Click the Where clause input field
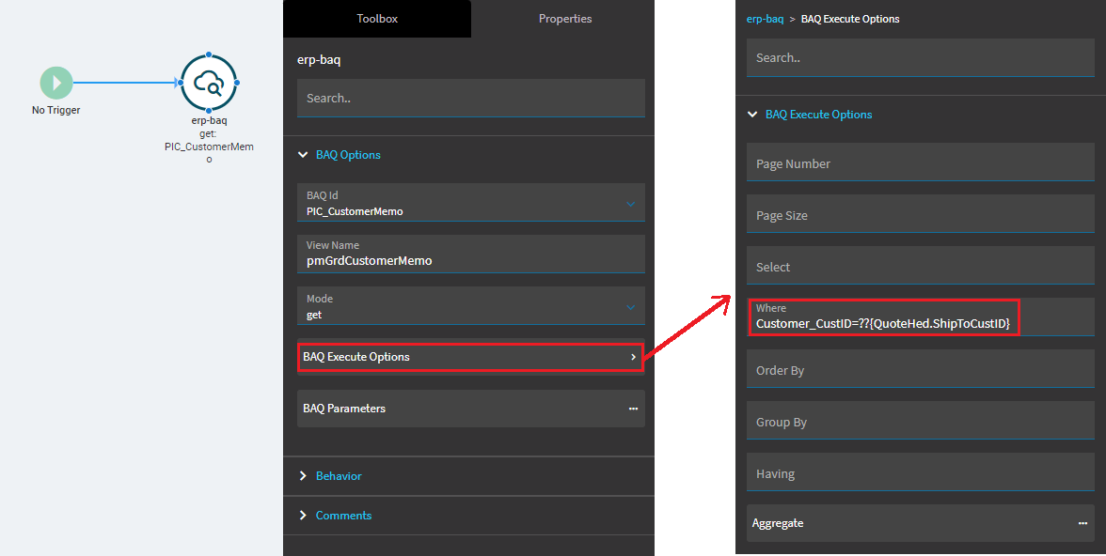This screenshot has height=556, width=1106. pos(921,317)
